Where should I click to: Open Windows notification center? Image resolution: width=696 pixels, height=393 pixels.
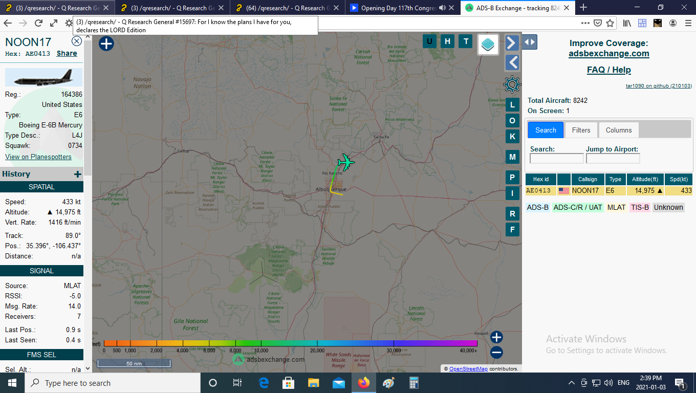tap(680, 383)
